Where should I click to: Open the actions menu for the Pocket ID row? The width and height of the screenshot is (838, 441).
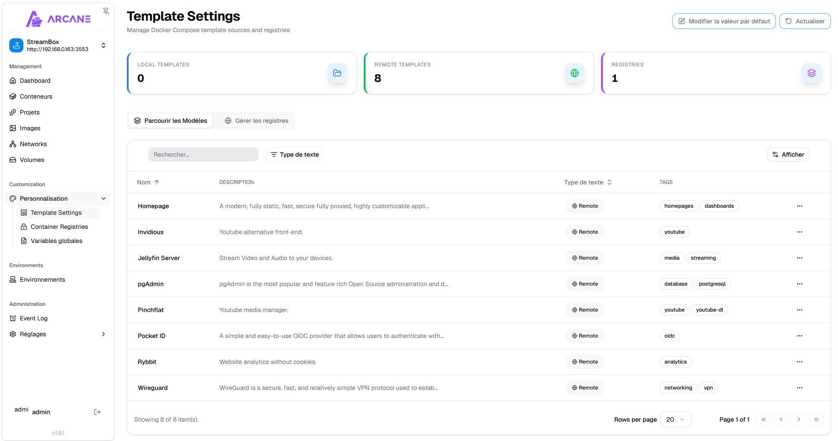[x=799, y=336]
